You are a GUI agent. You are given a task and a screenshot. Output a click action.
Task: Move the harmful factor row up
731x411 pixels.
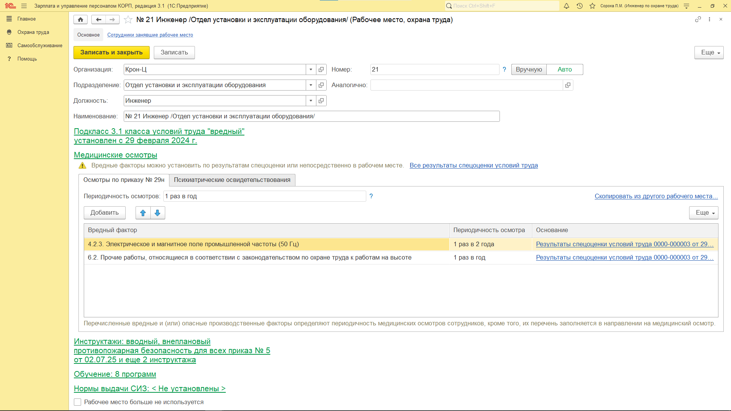[x=143, y=213]
